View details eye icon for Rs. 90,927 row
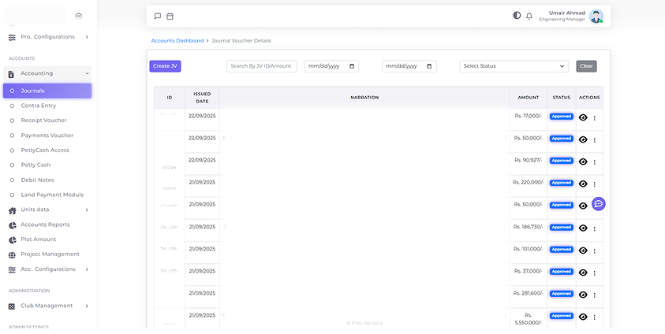665x334 pixels. (x=583, y=161)
